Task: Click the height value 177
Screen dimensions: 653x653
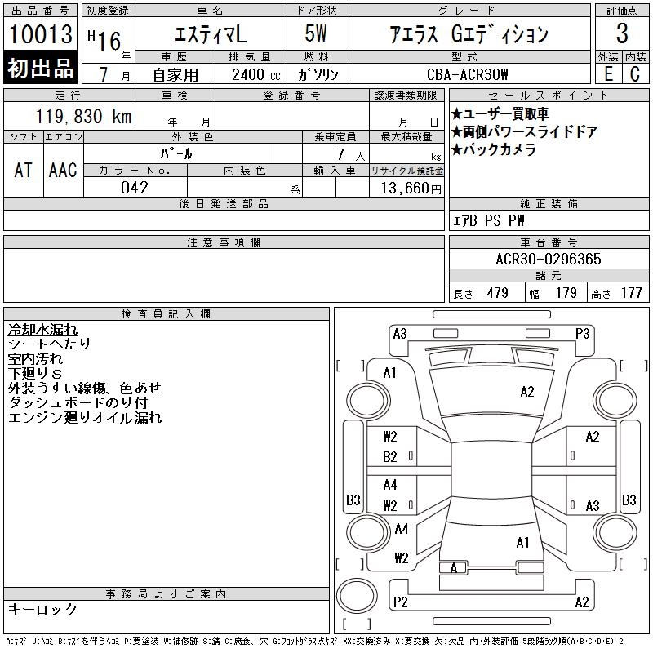Action: [631, 293]
